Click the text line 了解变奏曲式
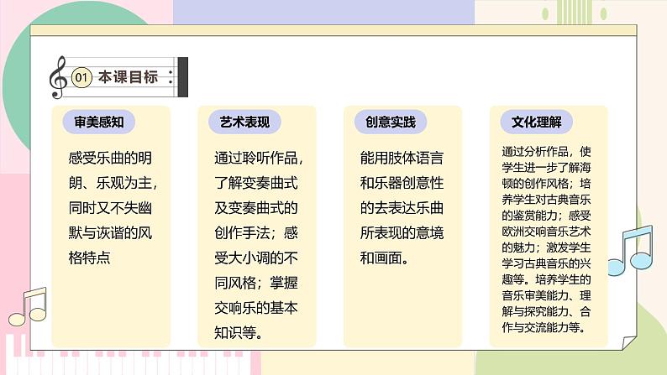Viewport: 667px width, 375px height. pos(256,183)
